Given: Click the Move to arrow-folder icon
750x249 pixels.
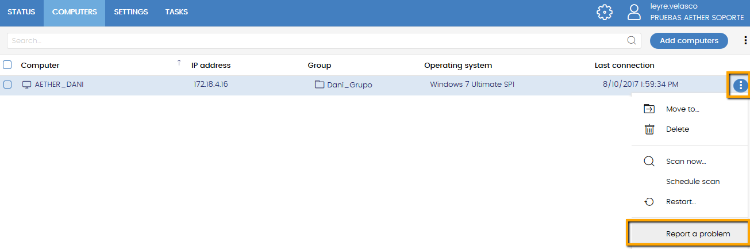Looking at the screenshot, I should click(649, 109).
